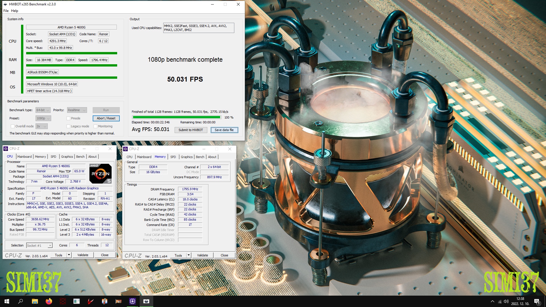
Task: Click Validate in left CPU-Z window
Action: point(83,255)
